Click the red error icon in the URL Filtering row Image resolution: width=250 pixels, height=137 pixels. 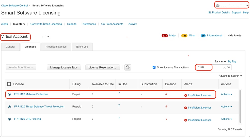185,120
